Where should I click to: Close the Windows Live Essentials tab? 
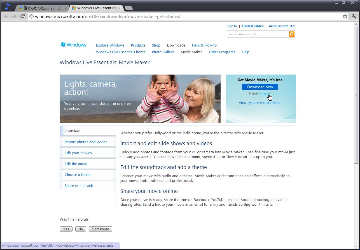coord(119,8)
